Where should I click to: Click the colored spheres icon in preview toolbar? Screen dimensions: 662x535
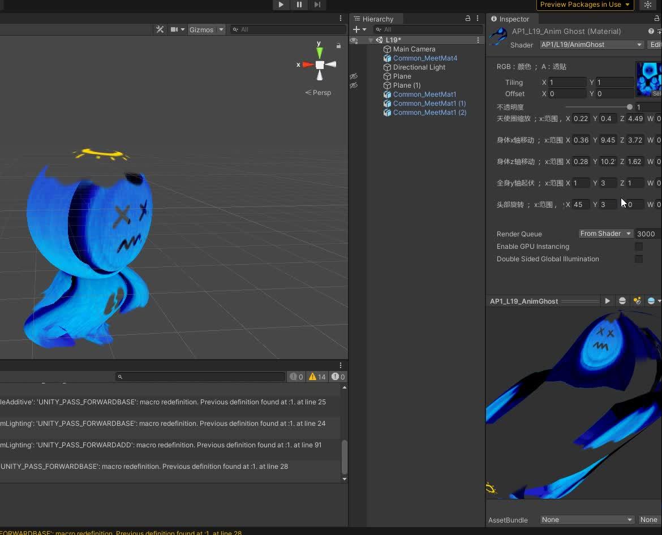point(637,301)
